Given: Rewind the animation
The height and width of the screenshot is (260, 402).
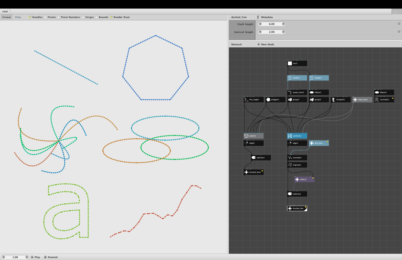Looking at the screenshot, I should tap(51, 257).
